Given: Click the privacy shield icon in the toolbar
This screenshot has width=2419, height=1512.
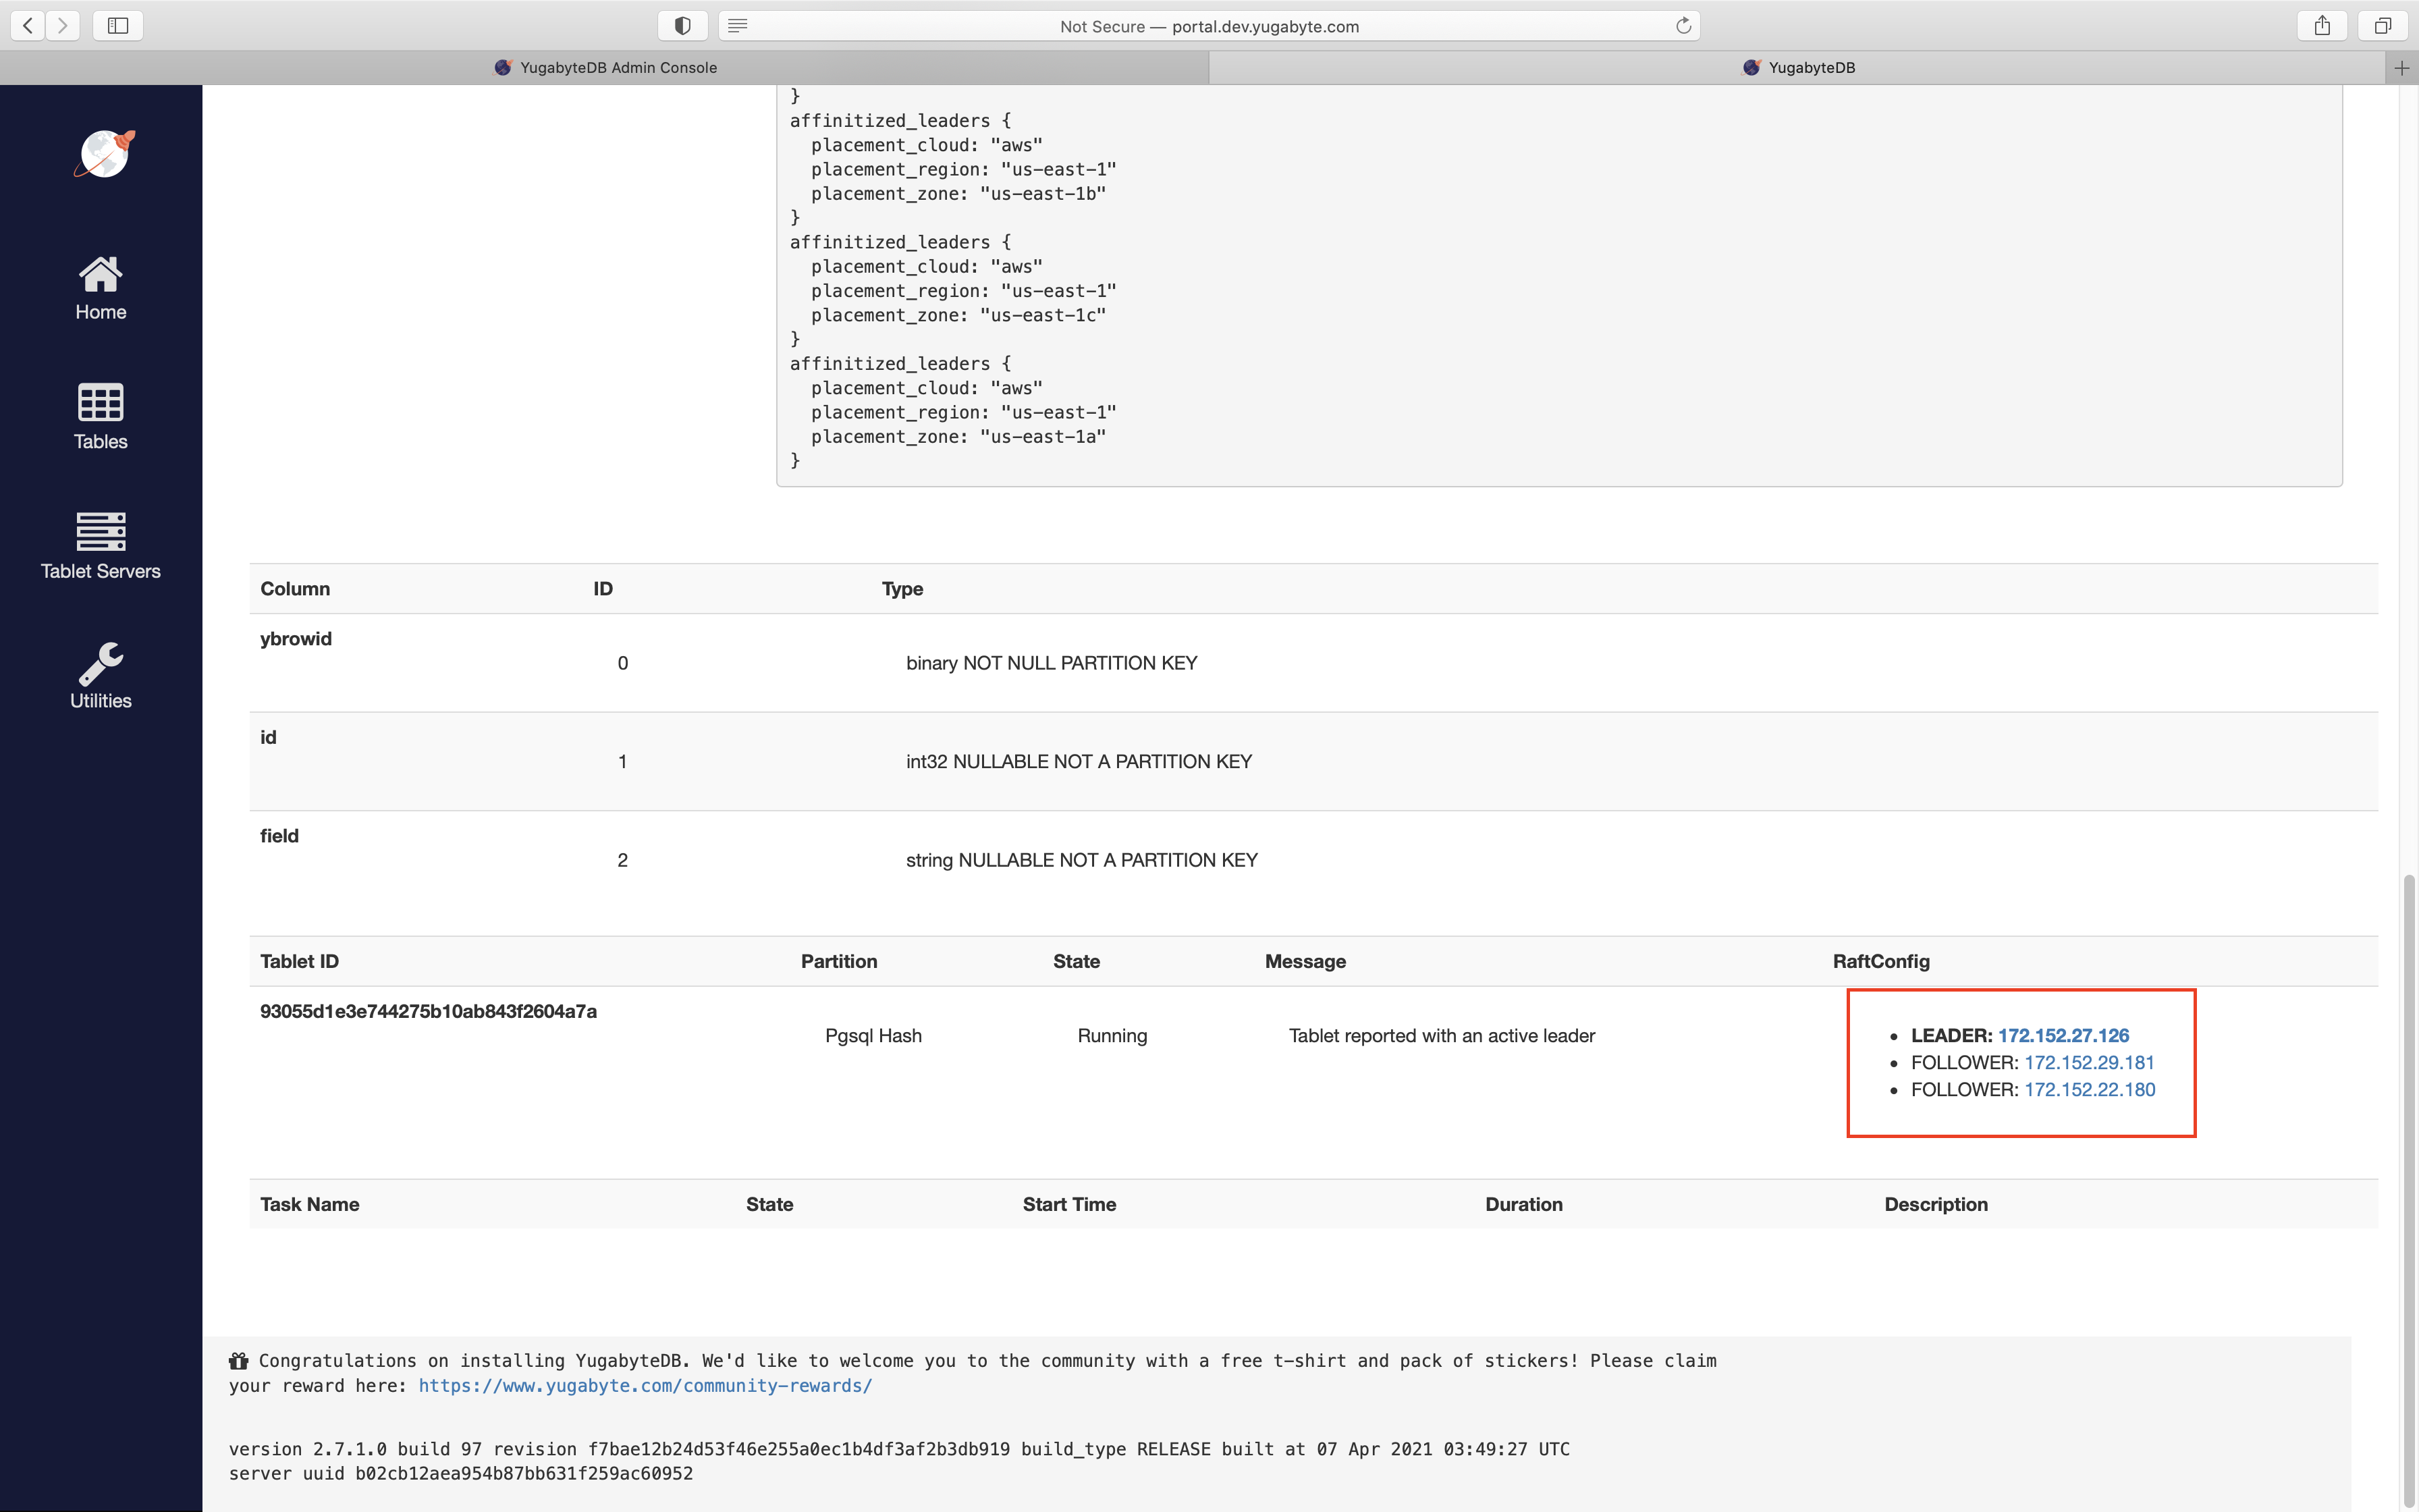Looking at the screenshot, I should point(682,25).
